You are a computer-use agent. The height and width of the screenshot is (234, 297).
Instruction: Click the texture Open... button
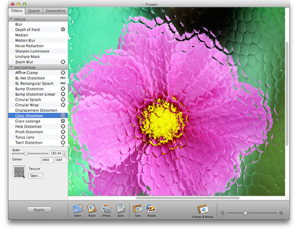[36, 175]
